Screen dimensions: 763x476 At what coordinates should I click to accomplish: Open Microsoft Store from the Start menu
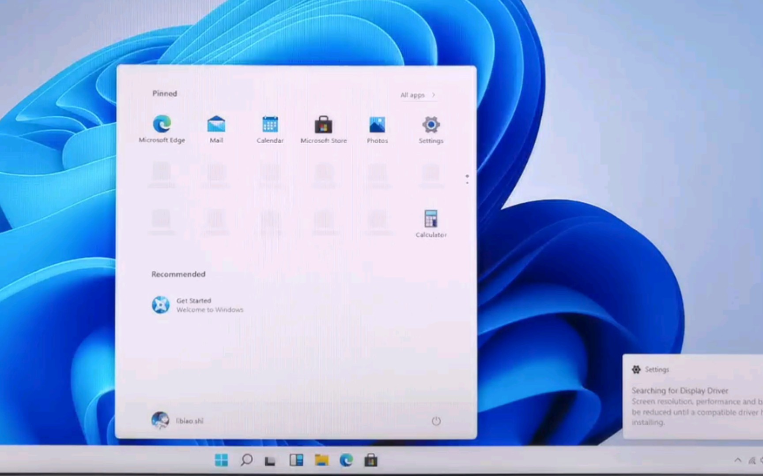tap(324, 128)
